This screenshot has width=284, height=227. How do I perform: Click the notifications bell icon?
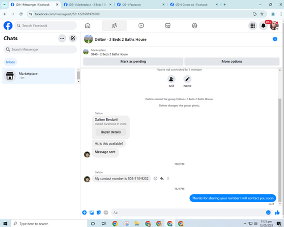coord(264,25)
